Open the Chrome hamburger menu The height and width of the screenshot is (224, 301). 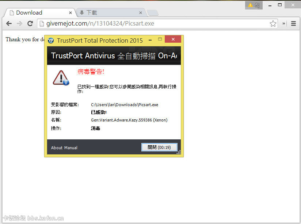click(293, 24)
